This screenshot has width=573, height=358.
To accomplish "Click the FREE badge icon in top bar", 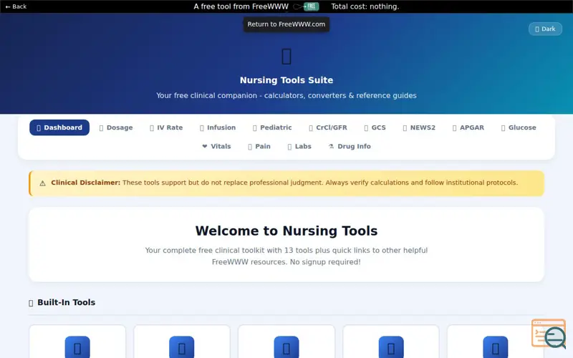I will click(311, 6).
